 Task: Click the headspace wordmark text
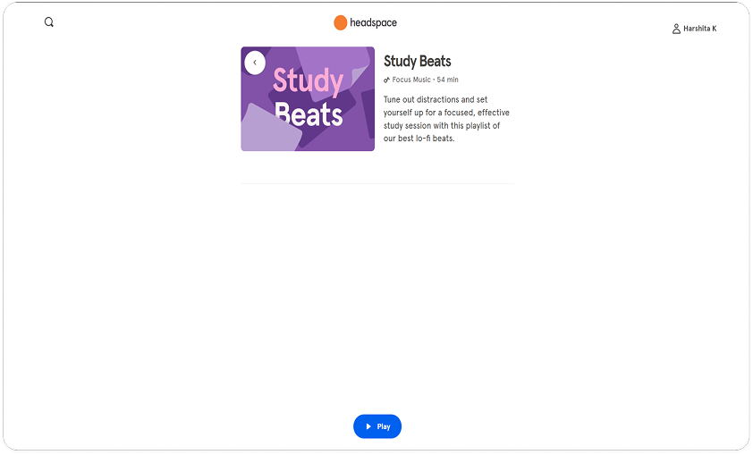[373, 22]
